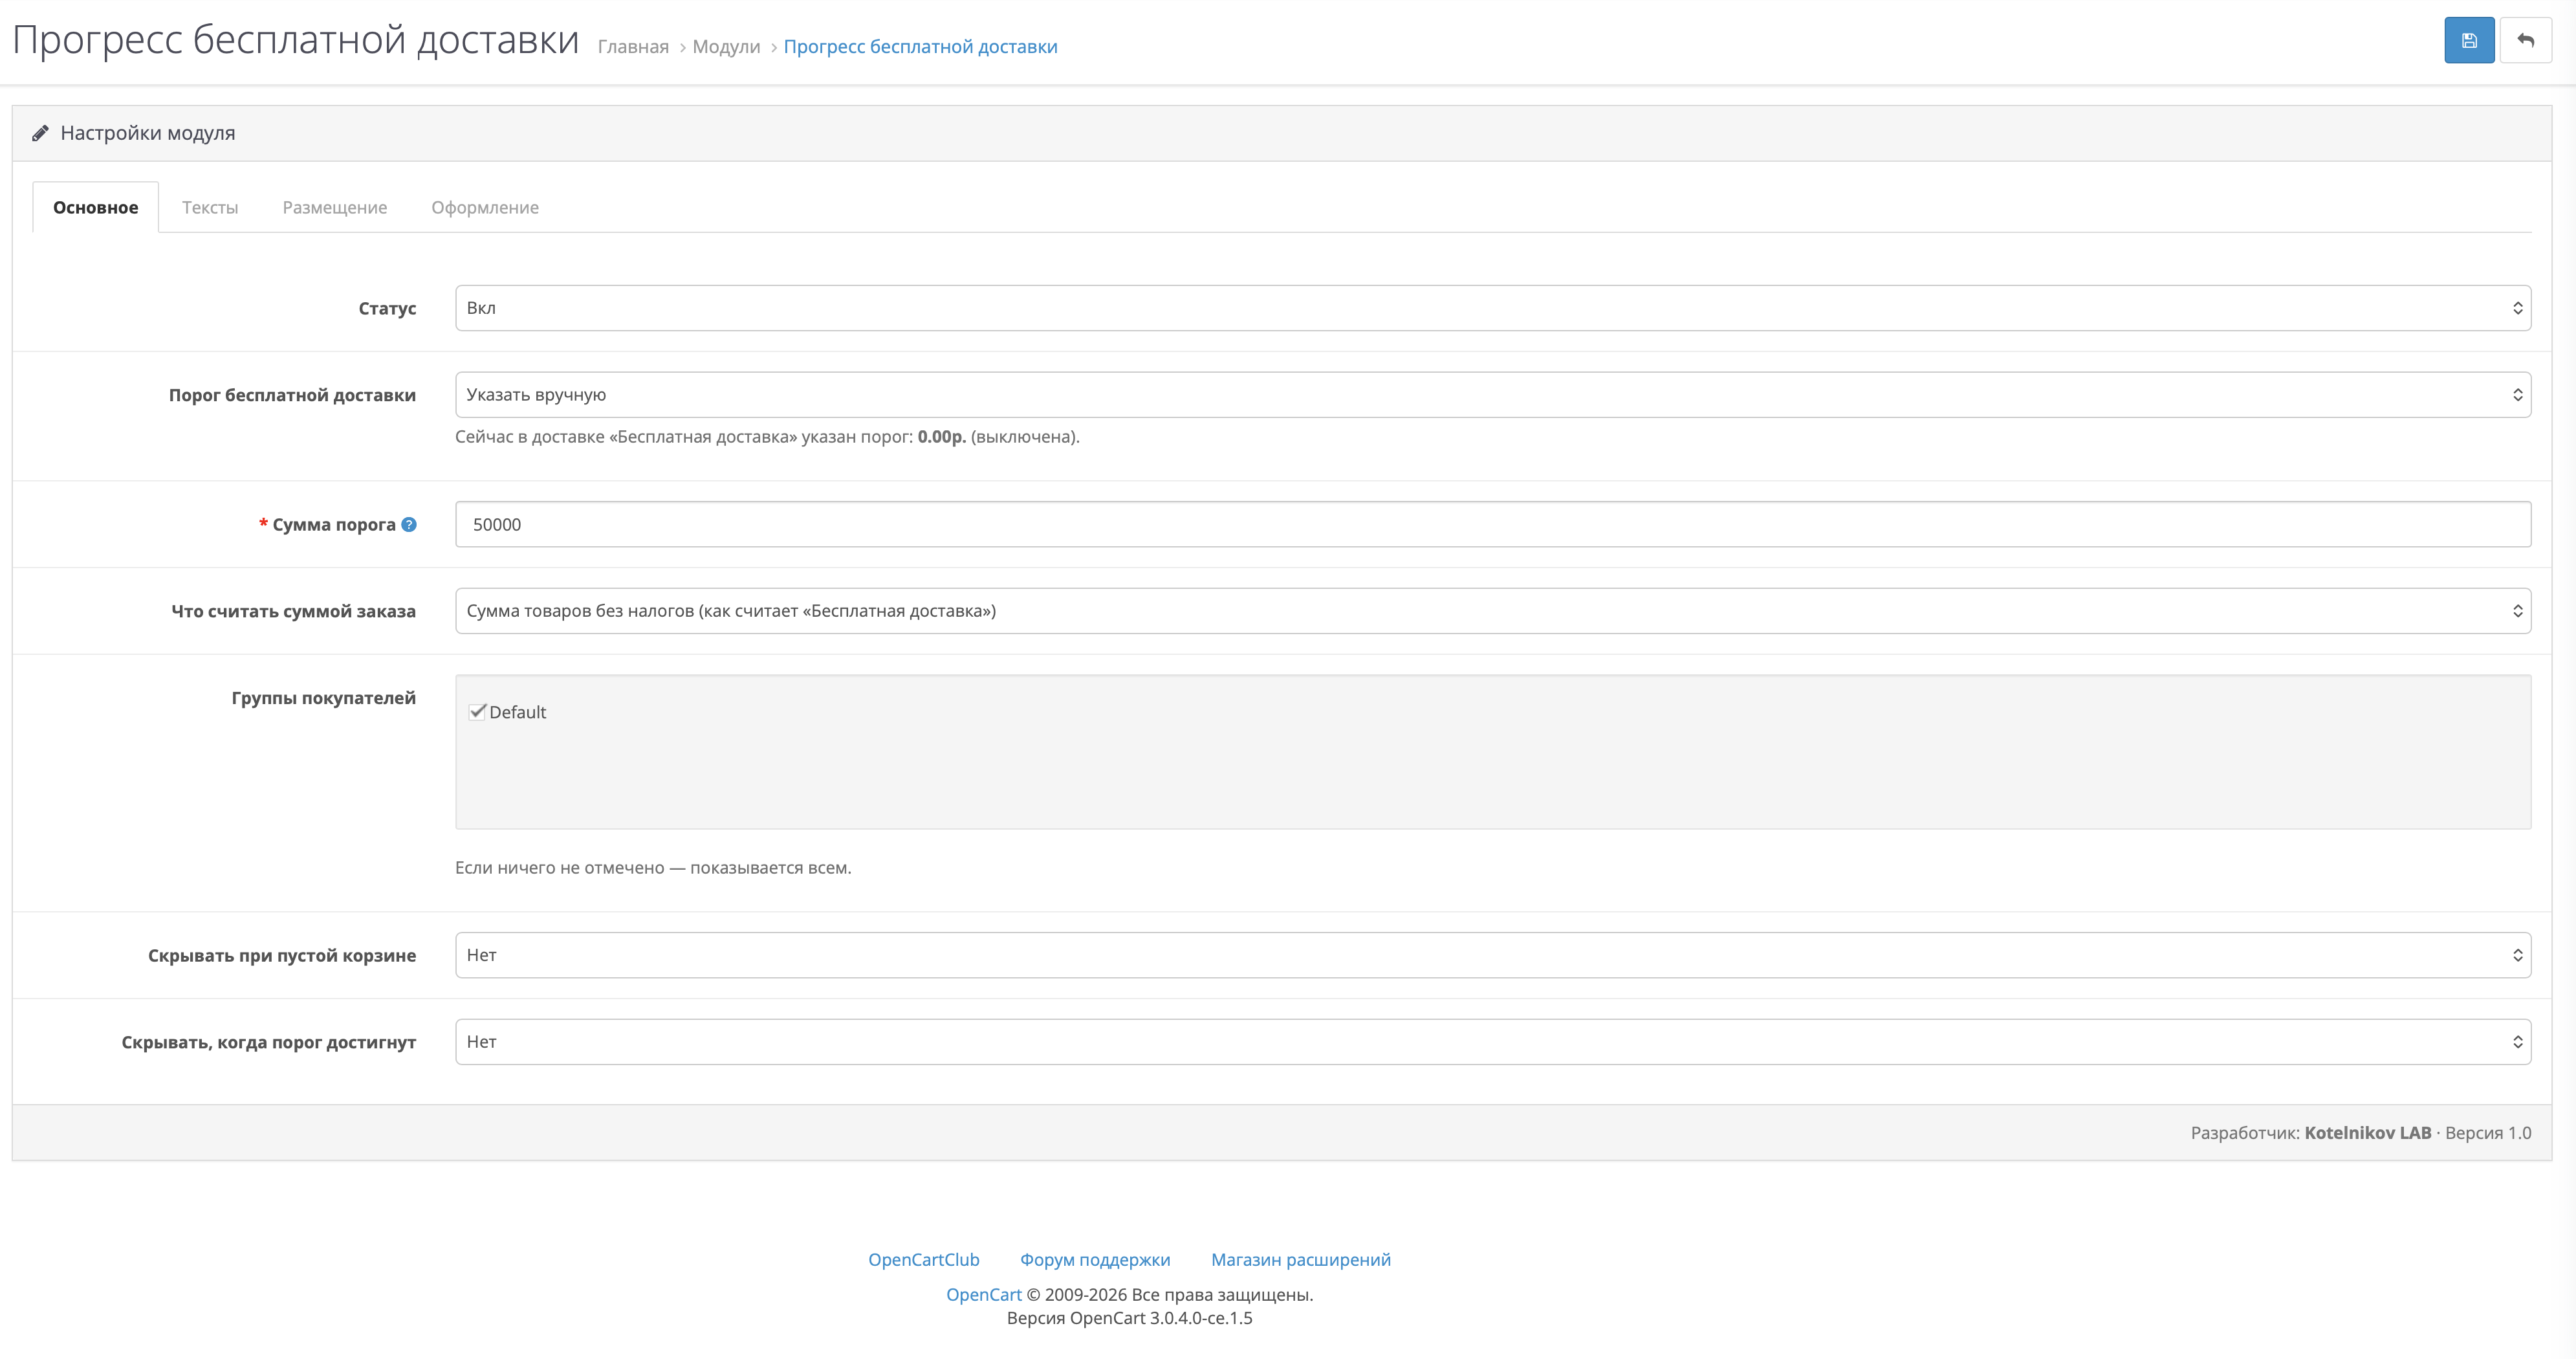The image size is (2576, 1359).
Task: Click the help icon beside Сумма порога
Action: [x=409, y=524]
